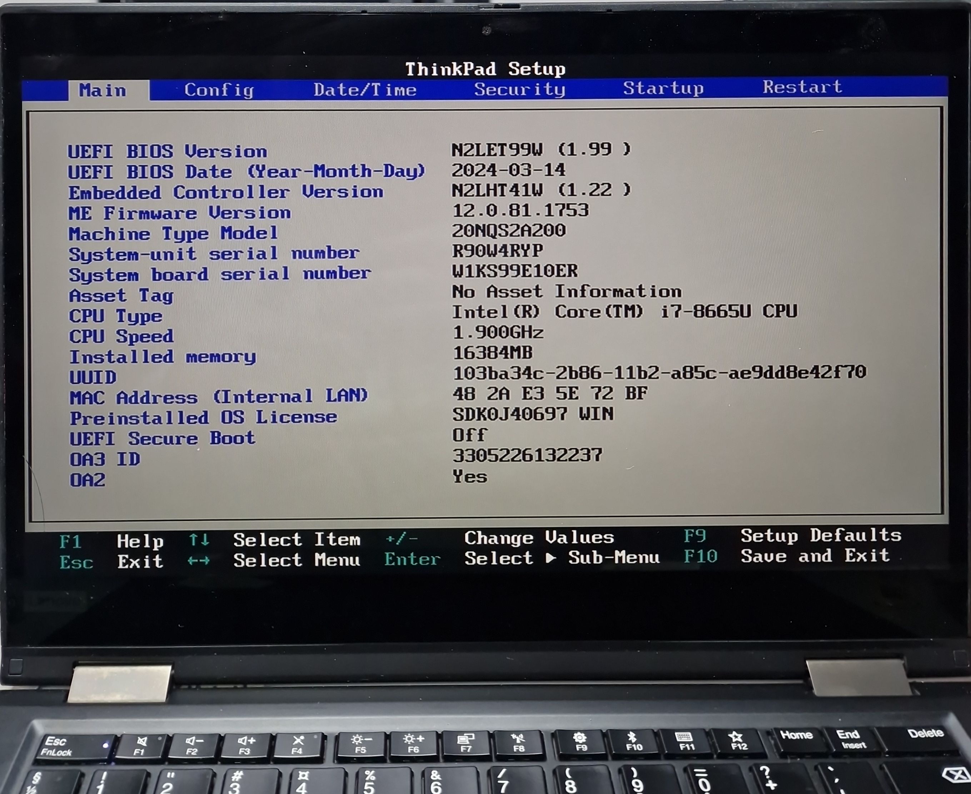This screenshot has height=794, width=971.
Task: Click the Secure Boot value Off
Action: tap(470, 434)
